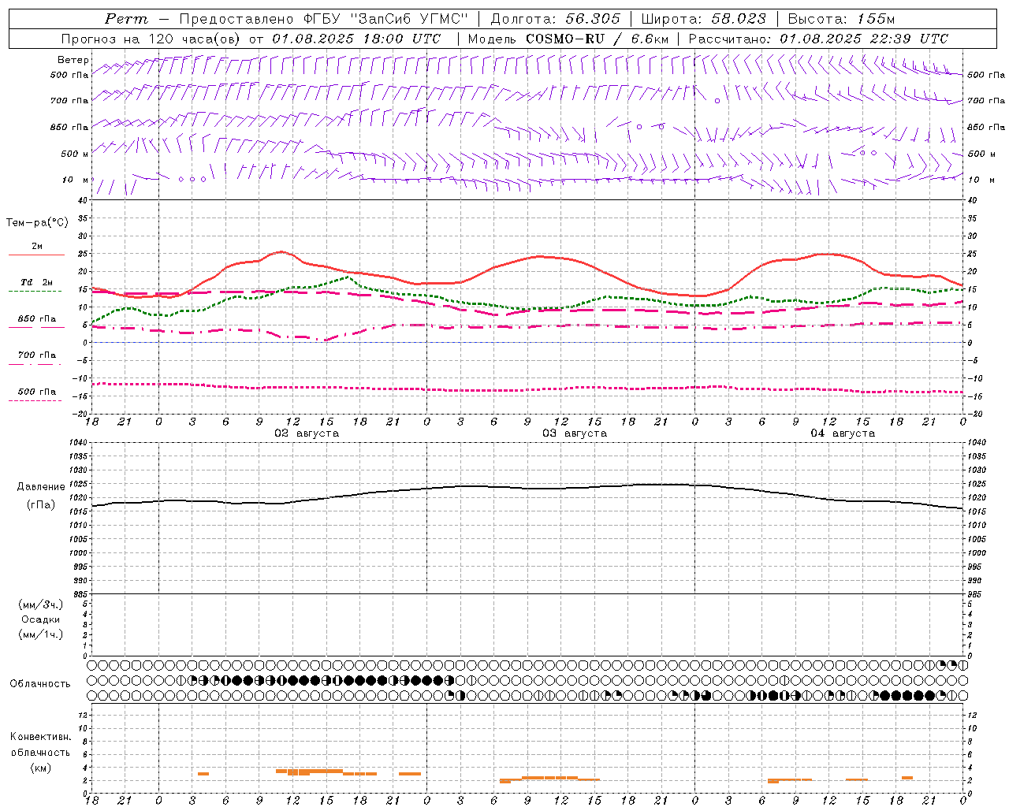
Task: Click the left "10 м" wind level label
Action: coord(76,180)
